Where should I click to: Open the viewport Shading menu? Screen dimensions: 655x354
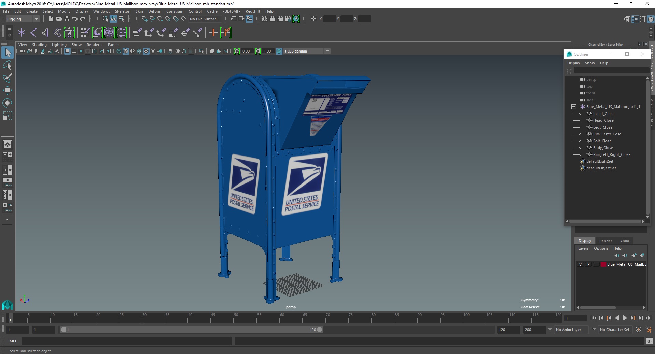click(x=39, y=45)
